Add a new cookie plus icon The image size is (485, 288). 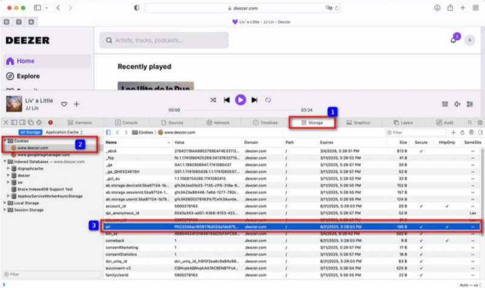click(453, 132)
